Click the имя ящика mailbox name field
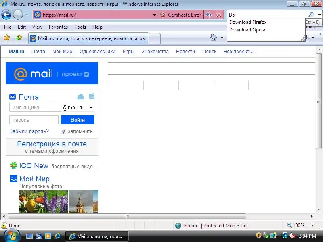The height and width of the screenshot is (242, 323). 35,107
